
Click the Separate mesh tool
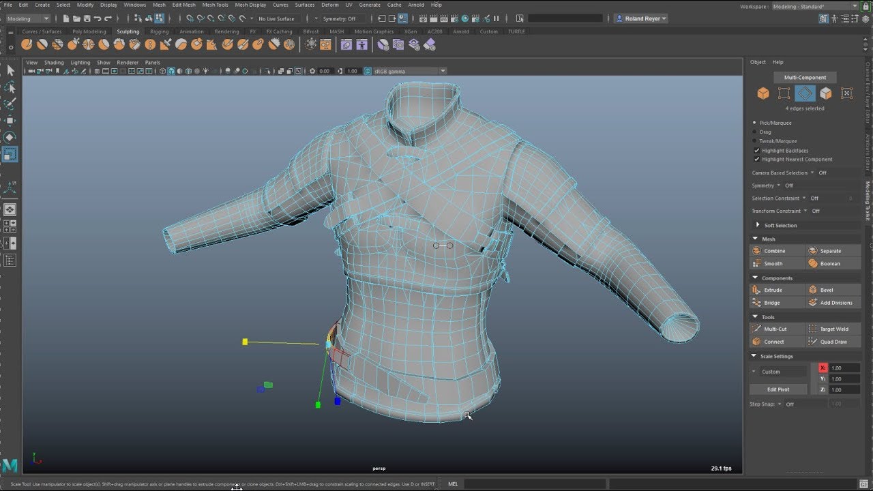click(833, 251)
